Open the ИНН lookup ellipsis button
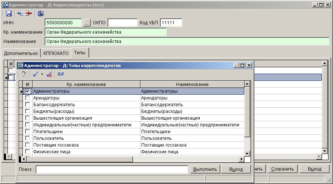 [87, 23]
